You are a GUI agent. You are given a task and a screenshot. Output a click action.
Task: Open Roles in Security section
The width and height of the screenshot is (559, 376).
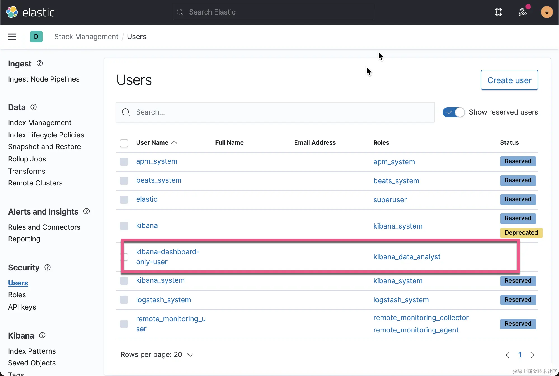click(17, 295)
